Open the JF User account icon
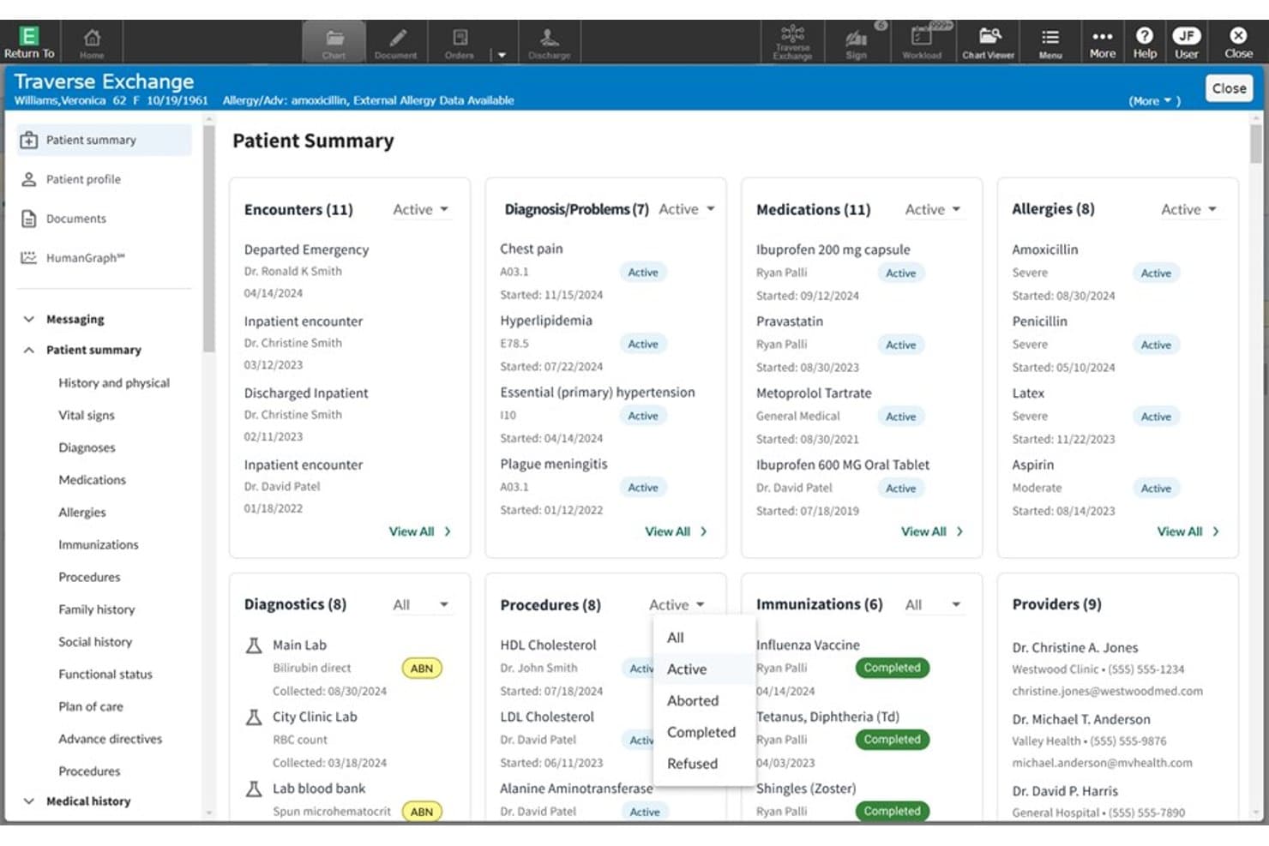 click(x=1187, y=42)
